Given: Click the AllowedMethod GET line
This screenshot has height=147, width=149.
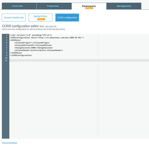Looking at the screenshot, I should click(x=33, y=45).
